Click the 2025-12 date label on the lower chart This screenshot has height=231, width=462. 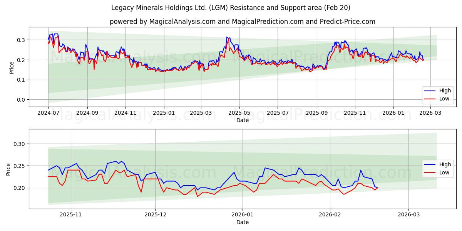tap(155, 215)
